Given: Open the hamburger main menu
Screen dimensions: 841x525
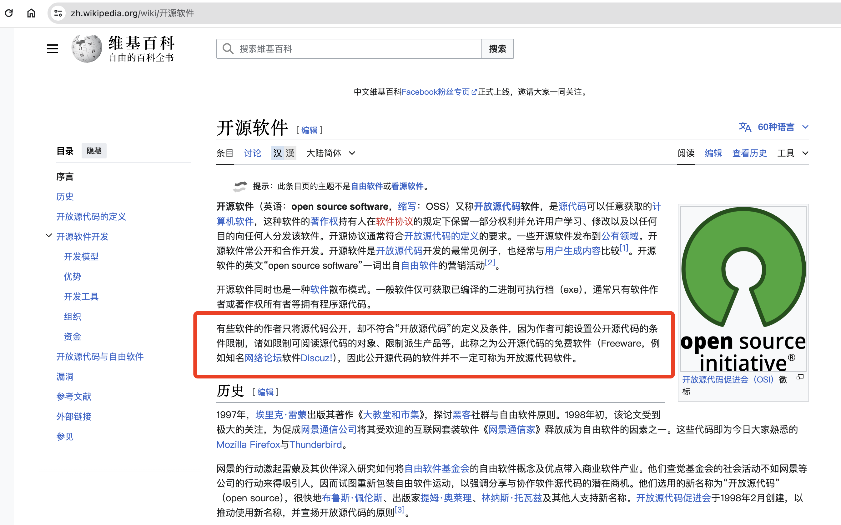Looking at the screenshot, I should coord(53,49).
